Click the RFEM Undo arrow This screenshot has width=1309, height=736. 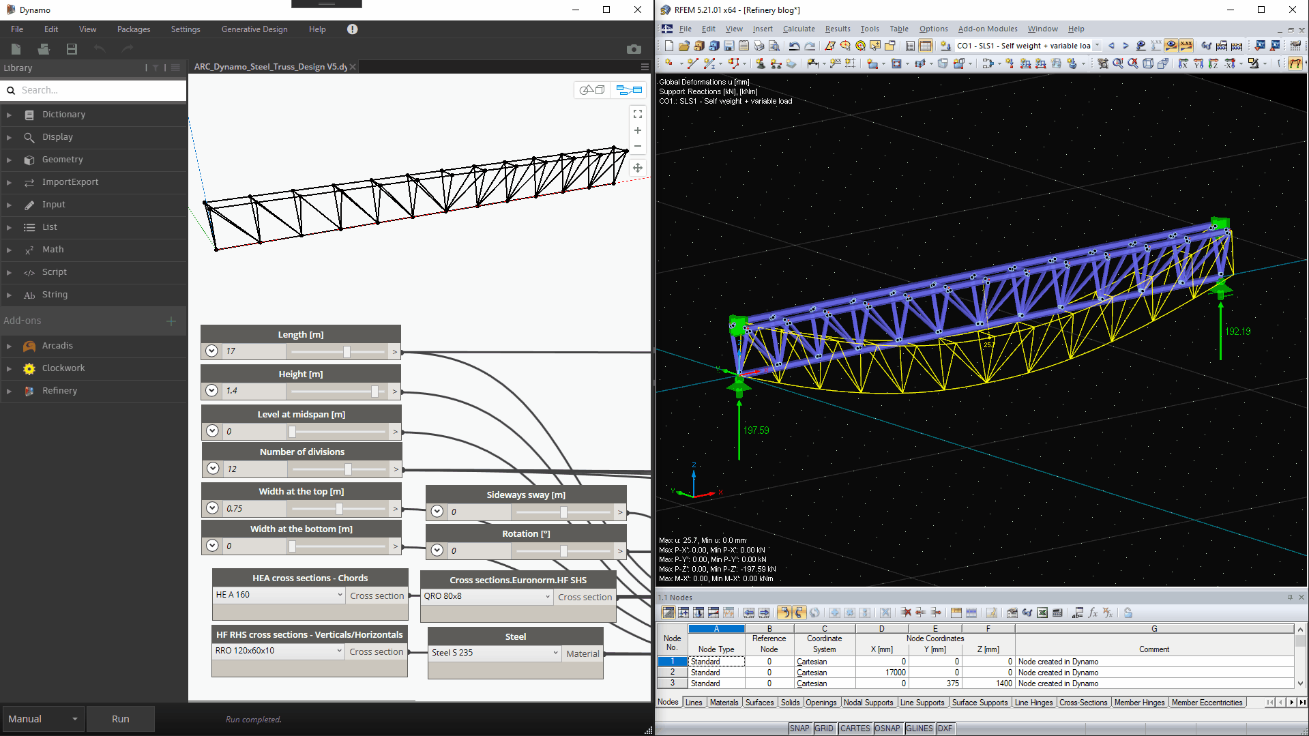click(x=794, y=46)
